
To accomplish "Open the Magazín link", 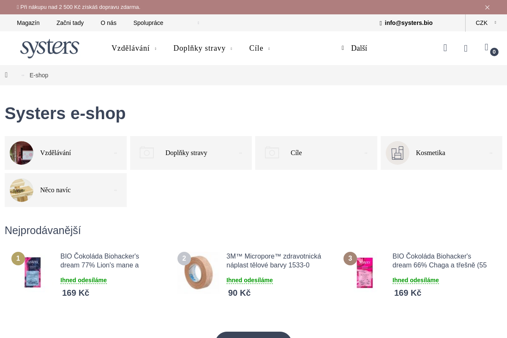I will (x=28, y=23).
